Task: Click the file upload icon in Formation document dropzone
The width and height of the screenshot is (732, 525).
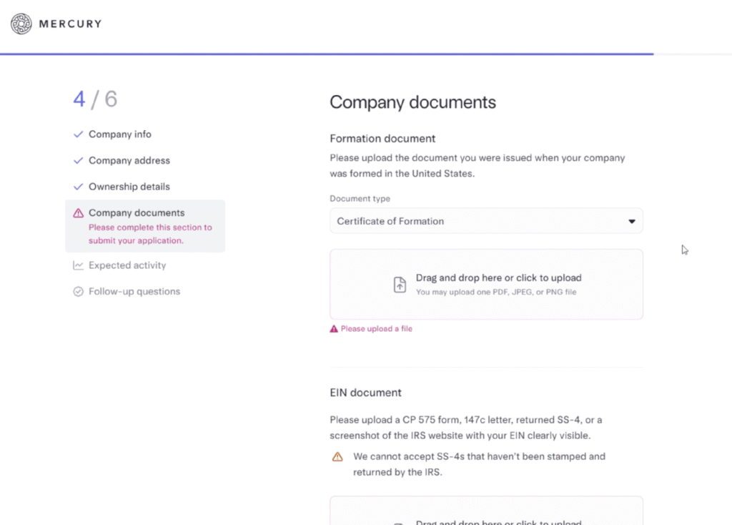Action: [x=400, y=285]
